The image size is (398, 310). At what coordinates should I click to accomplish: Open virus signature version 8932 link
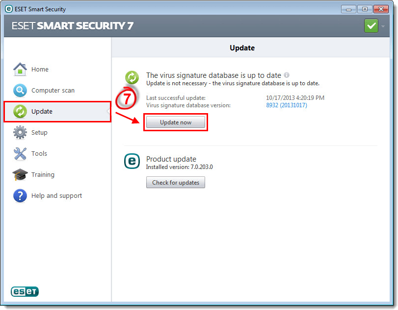click(x=286, y=105)
